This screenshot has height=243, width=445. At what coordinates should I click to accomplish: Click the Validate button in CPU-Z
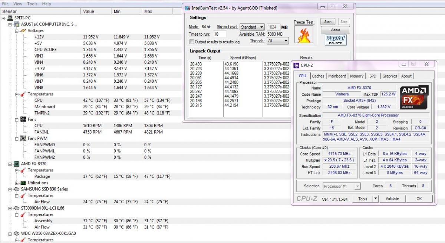(392, 199)
